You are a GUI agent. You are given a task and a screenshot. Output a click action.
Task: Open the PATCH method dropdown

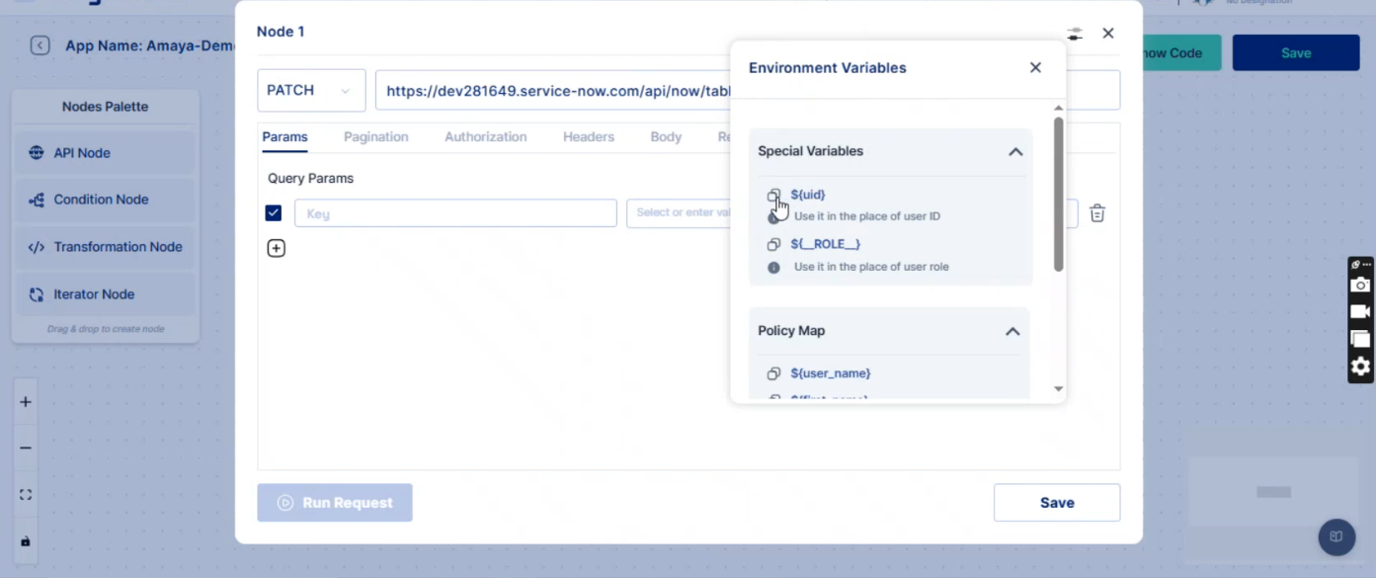(311, 90)
